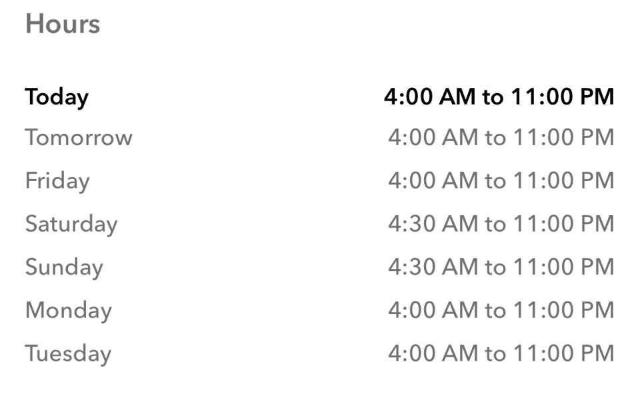Click the 4:00 AM opening time on Monday
Image resolution: width=640 pixels, height=402 pixels.
point(433,310)
